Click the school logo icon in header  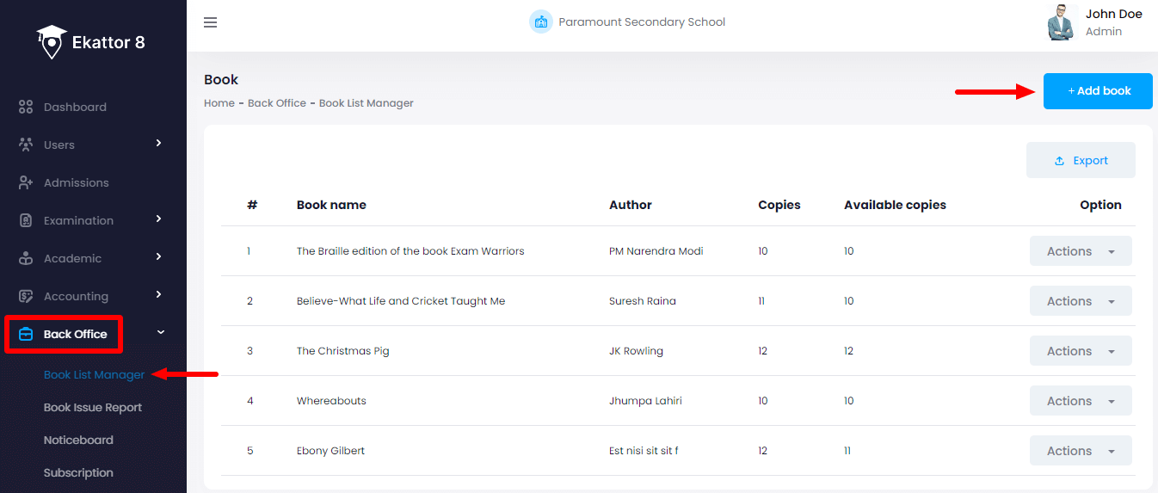(540, 22)
